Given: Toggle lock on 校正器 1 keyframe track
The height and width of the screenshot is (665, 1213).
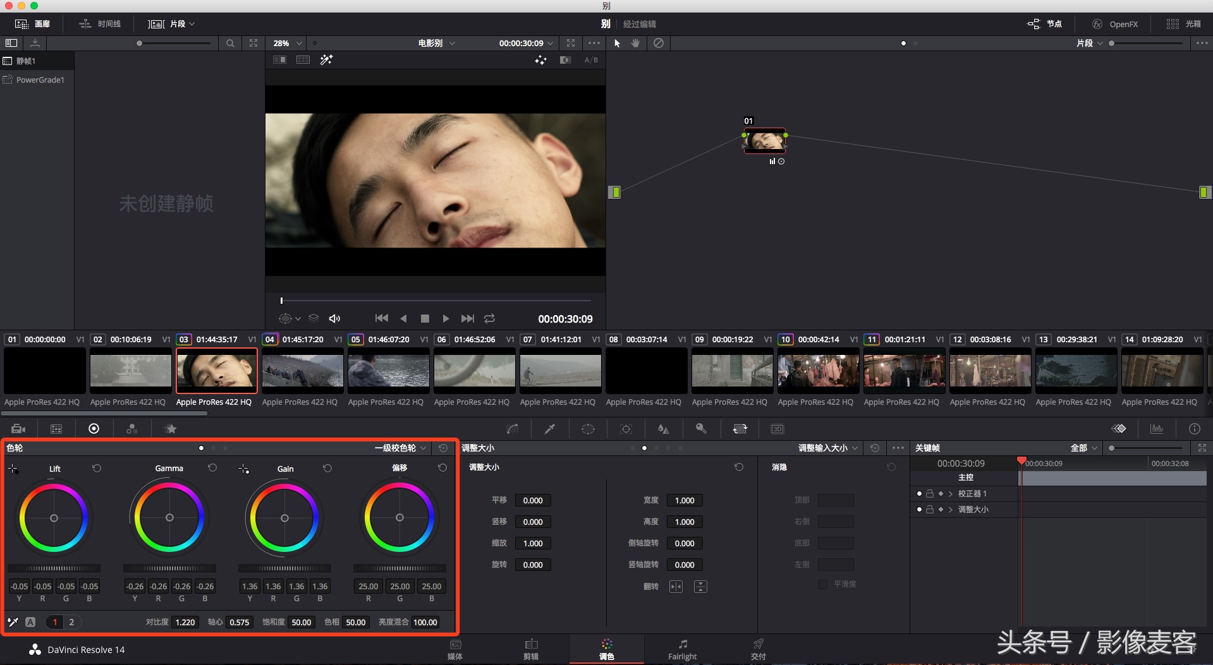Looking at the screenshot, I should pyautogui.click(x=930, y=493).
